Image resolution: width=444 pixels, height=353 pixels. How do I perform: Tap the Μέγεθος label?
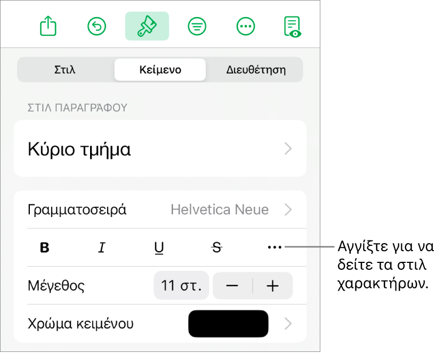[x=56, y=286]
